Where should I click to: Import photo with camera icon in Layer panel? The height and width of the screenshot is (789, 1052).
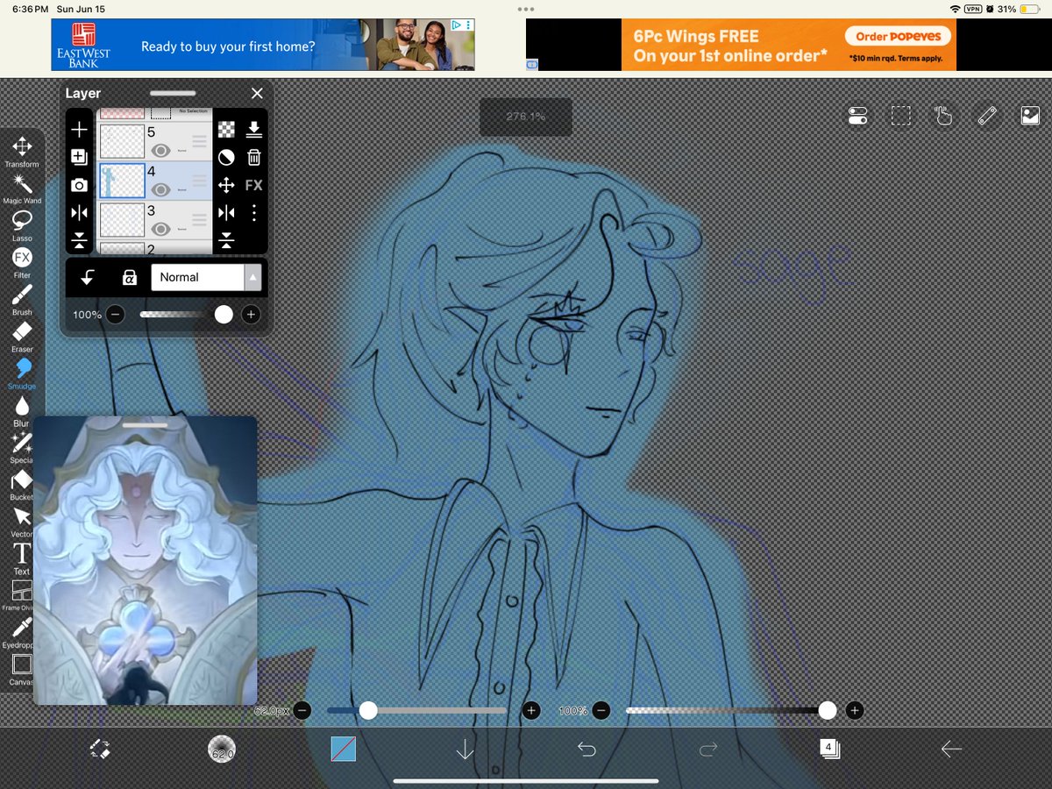pyautogui.click(x=79, y=185)
